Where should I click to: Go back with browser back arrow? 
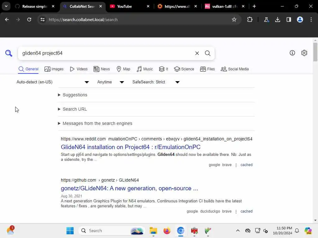[7, 20]
